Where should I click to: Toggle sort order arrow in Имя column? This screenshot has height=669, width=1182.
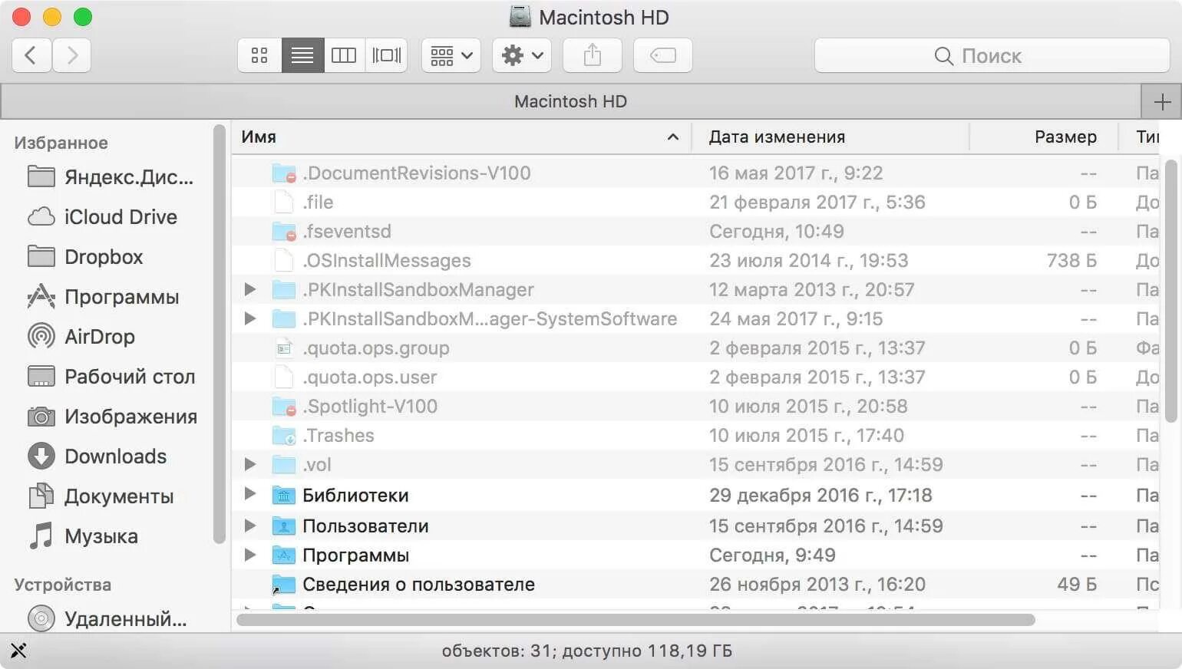[x=673, y=137]
